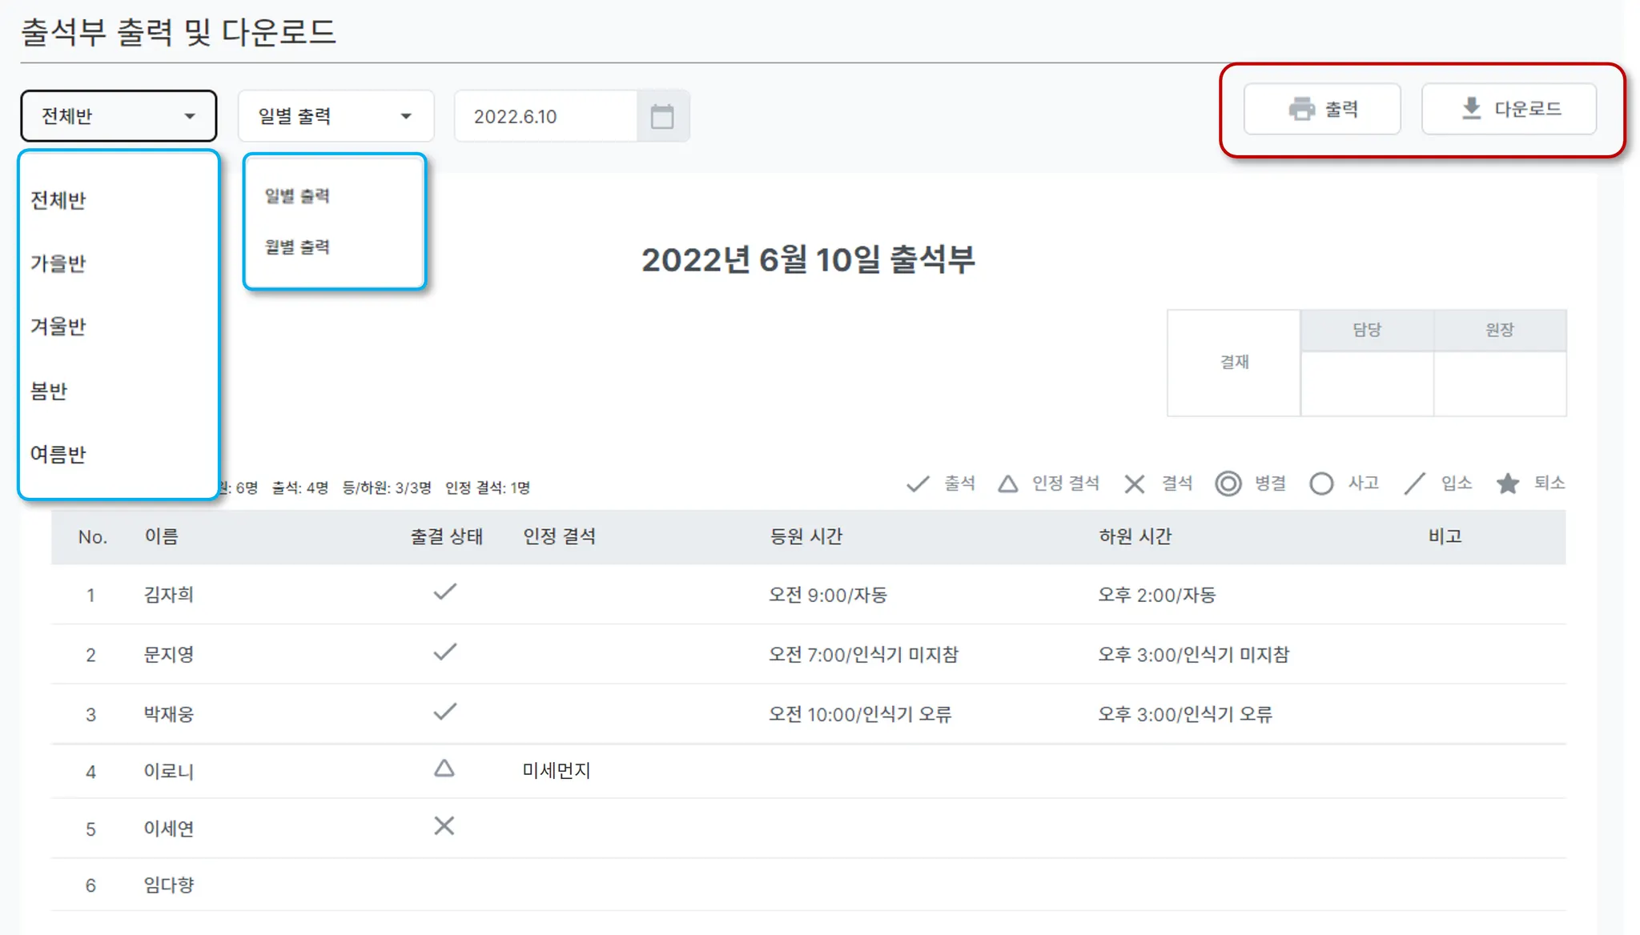Click the triangle status in 이로니's row

point(444,769)
